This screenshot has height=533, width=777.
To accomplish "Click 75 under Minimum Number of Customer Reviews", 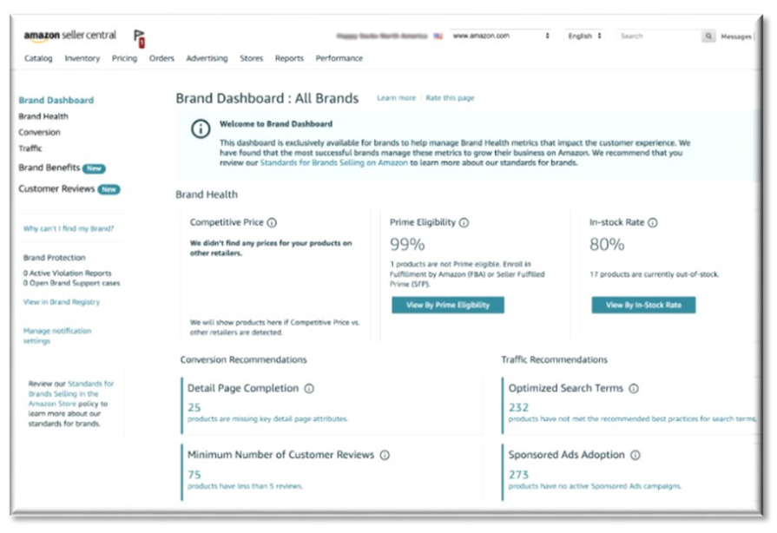I will pyautogui.click(x=194, y=475).
